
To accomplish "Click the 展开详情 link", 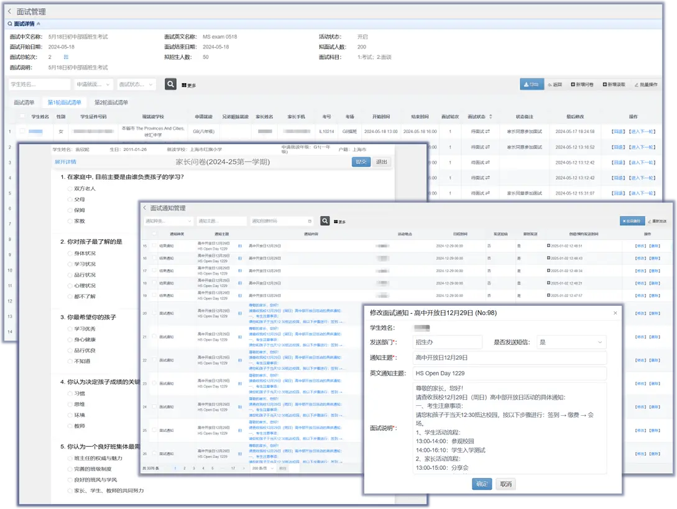I will [x=65, y=162].
